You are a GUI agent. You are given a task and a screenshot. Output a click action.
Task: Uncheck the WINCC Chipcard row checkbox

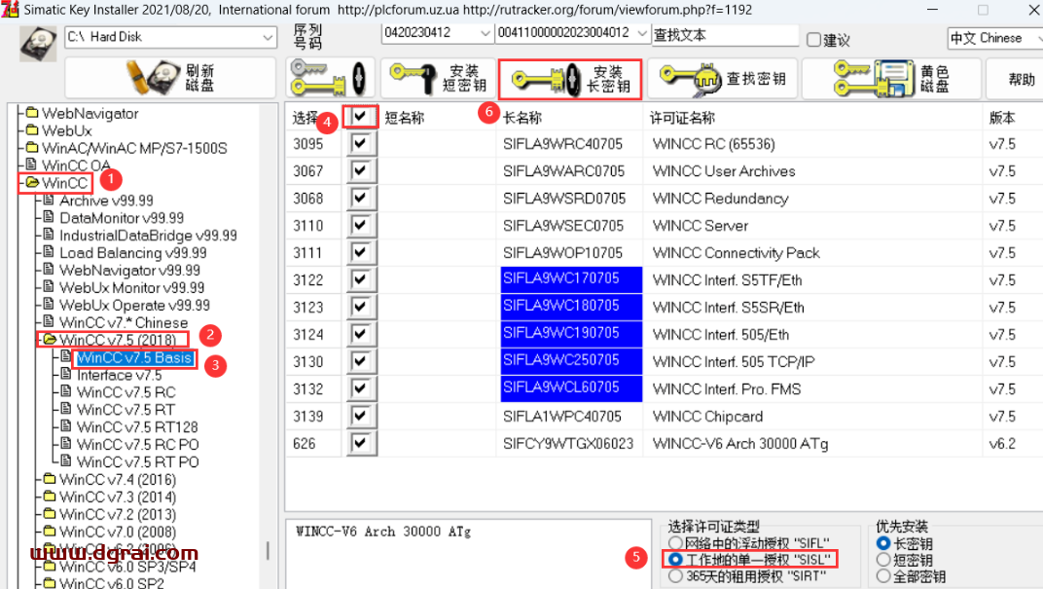(x=362, y=416)
